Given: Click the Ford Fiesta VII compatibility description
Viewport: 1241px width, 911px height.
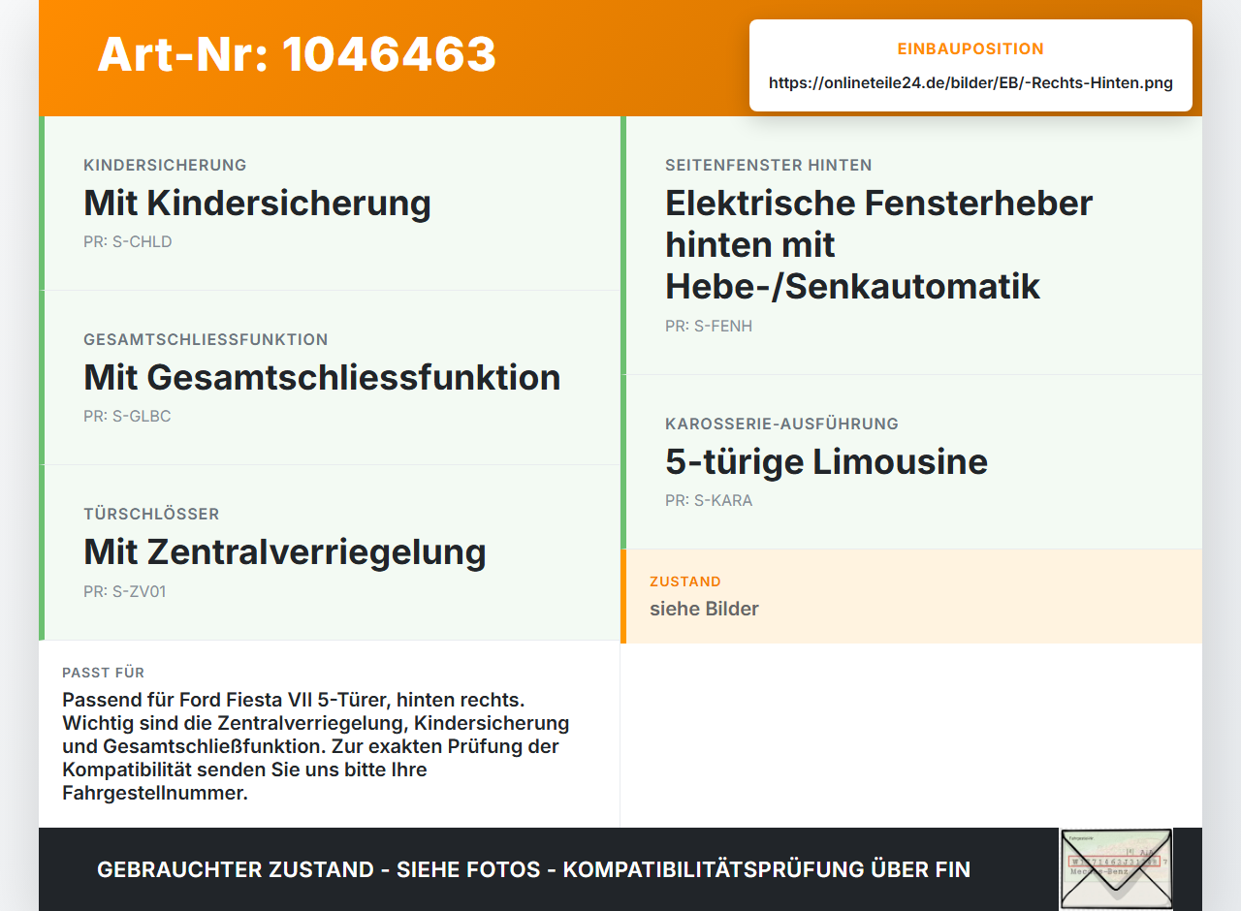Looking at the screenshot, I should click(x=316, y=746).
